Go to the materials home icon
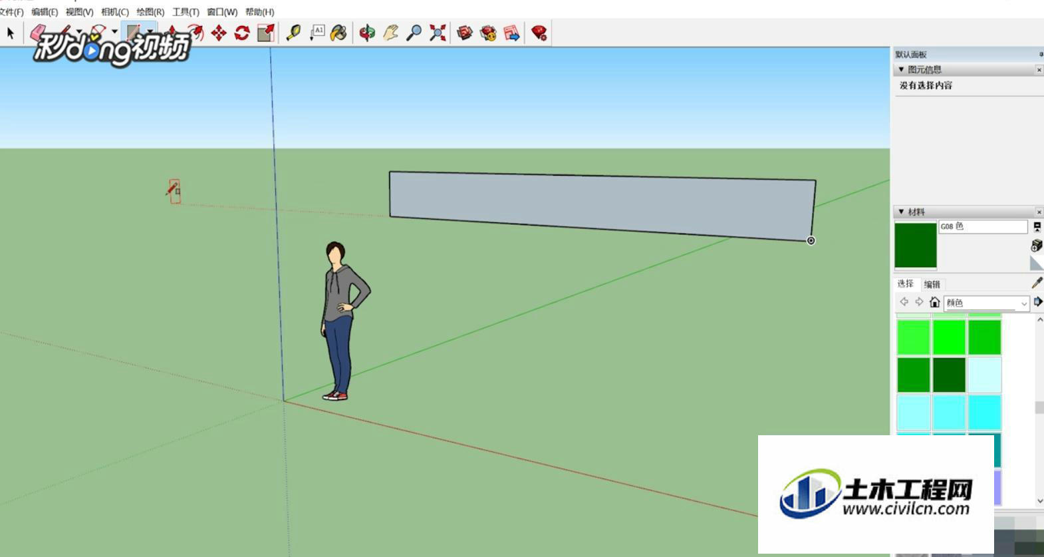This screenshot has height=557, width=1044. pyautogui.click(x=934, y=302)
